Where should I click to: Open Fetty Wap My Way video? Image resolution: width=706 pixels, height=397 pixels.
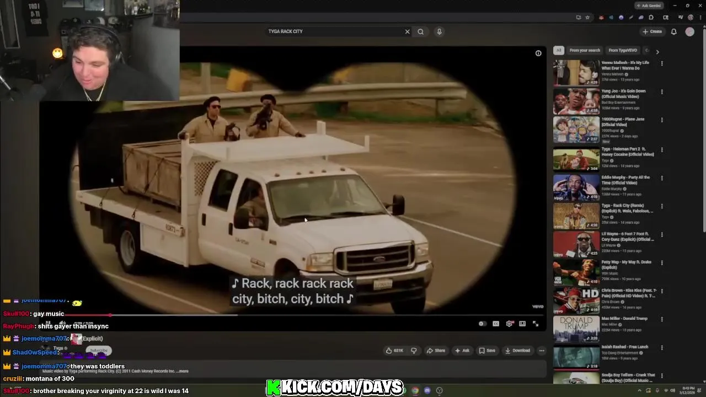tap(576, 272)
